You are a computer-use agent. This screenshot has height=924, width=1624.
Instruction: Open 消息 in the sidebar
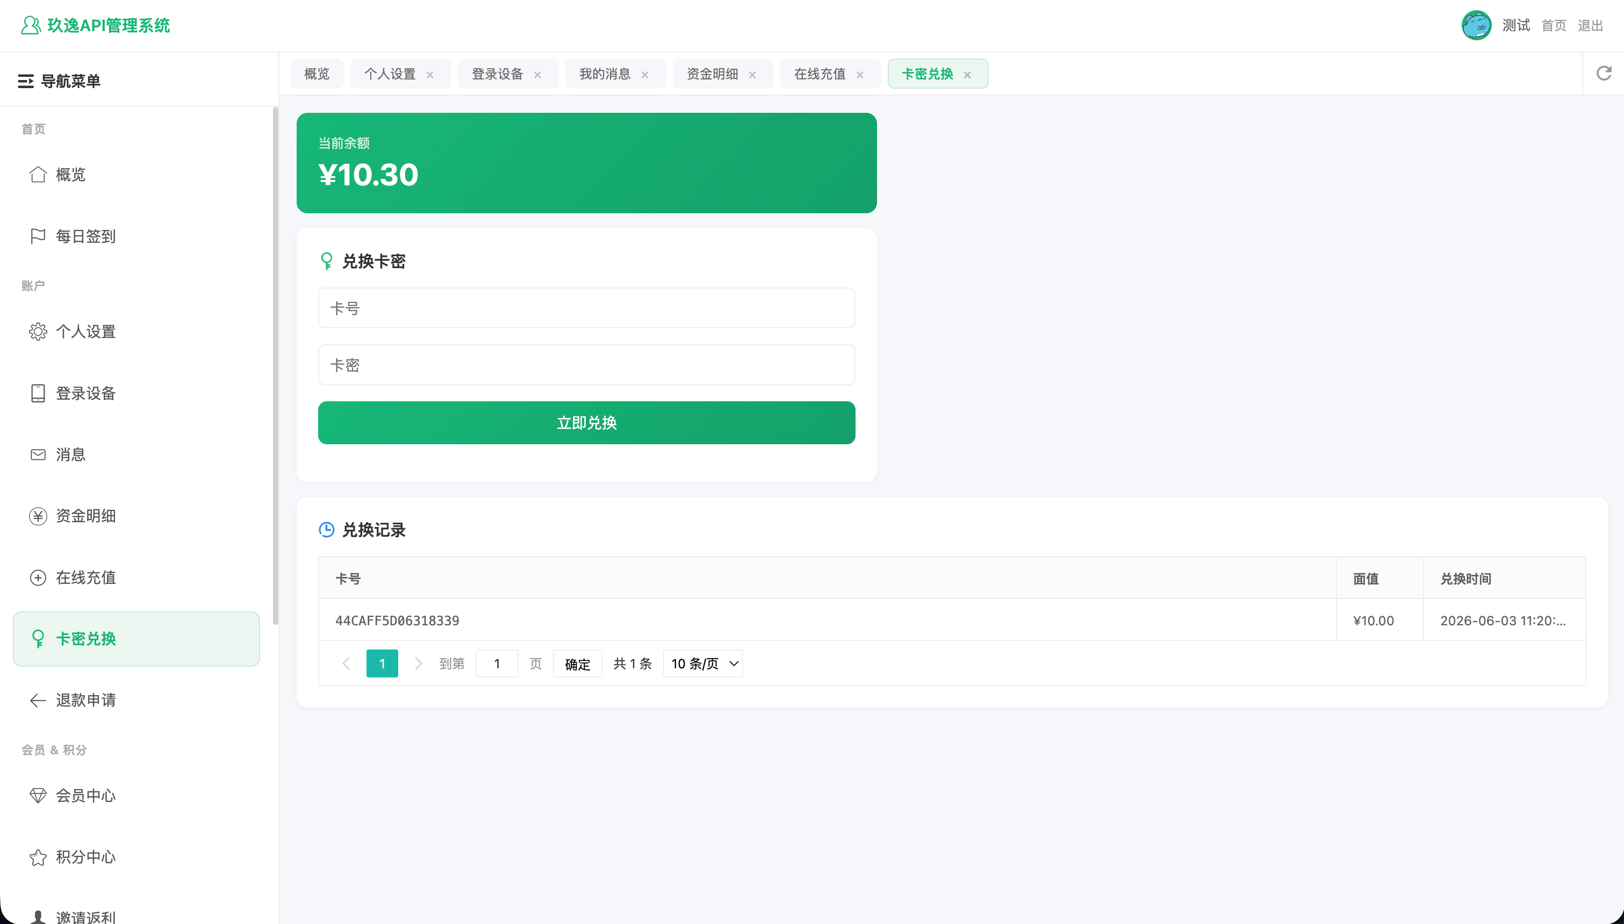136,454
